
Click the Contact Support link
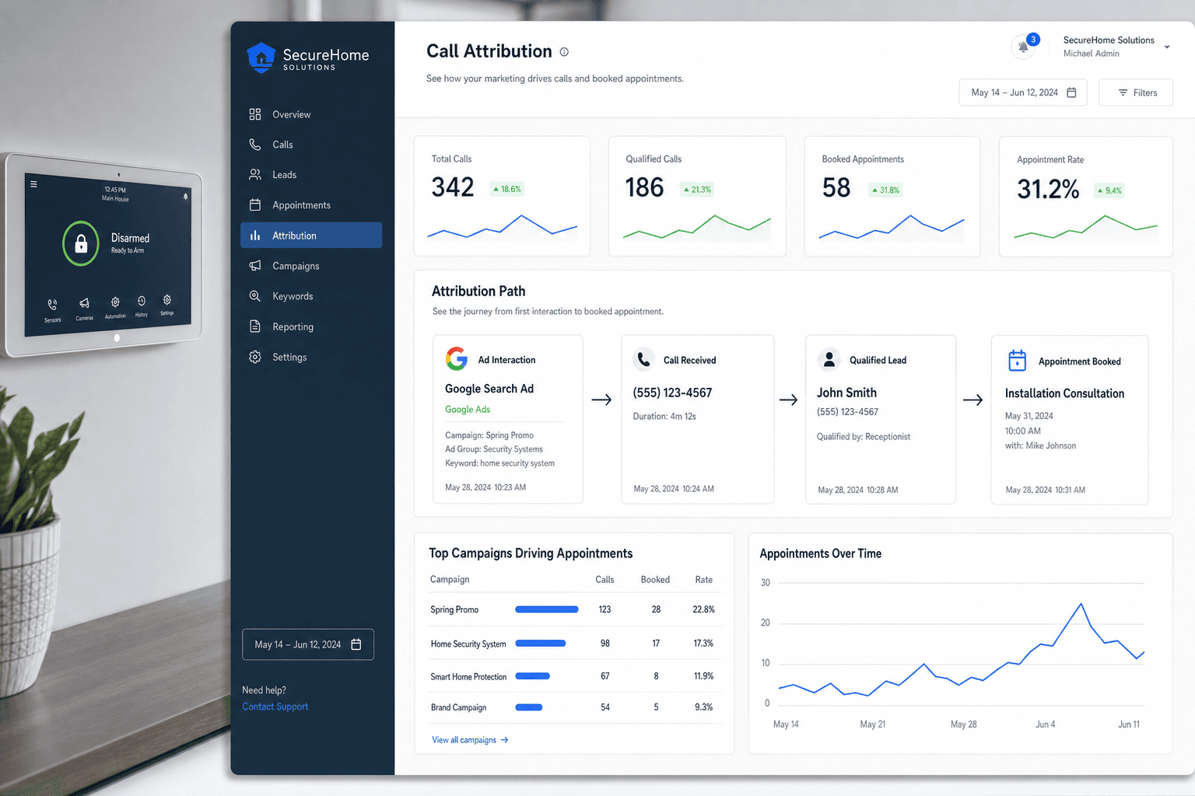(275, 707)
